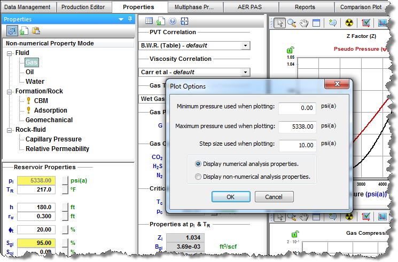Click the Step size used when plotting field
The width and height of the screenshot is (398, 262).
(297, 145)
